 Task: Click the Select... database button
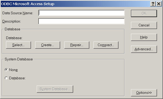(18, 45)
